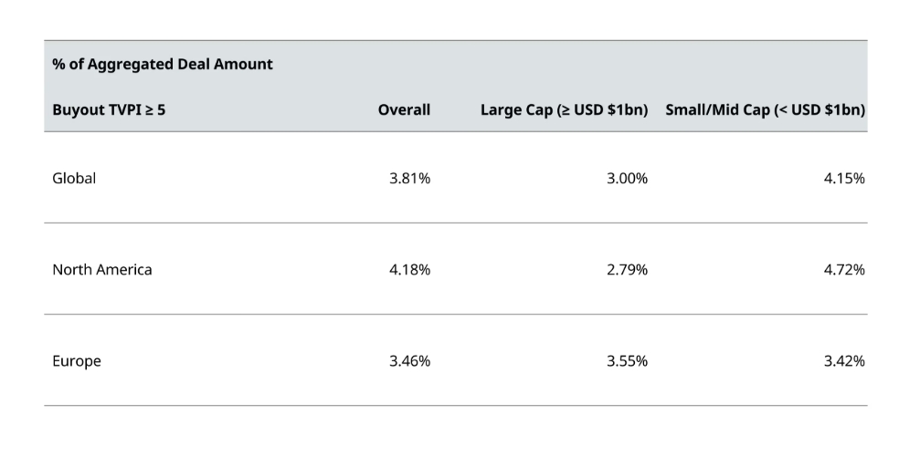920x456 pixels.
Task: Click the Europe Overall value 3.46%
Action: (x=409, y=361)
